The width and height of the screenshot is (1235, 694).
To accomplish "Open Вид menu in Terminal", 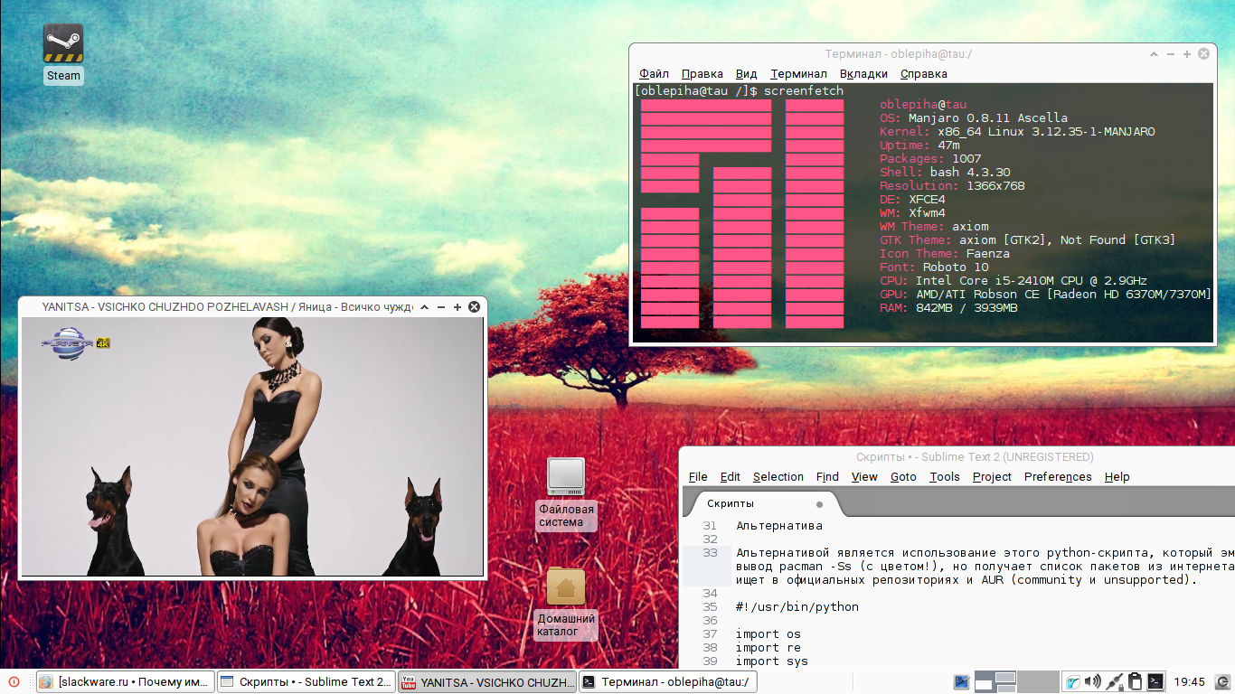I will 746,74.
